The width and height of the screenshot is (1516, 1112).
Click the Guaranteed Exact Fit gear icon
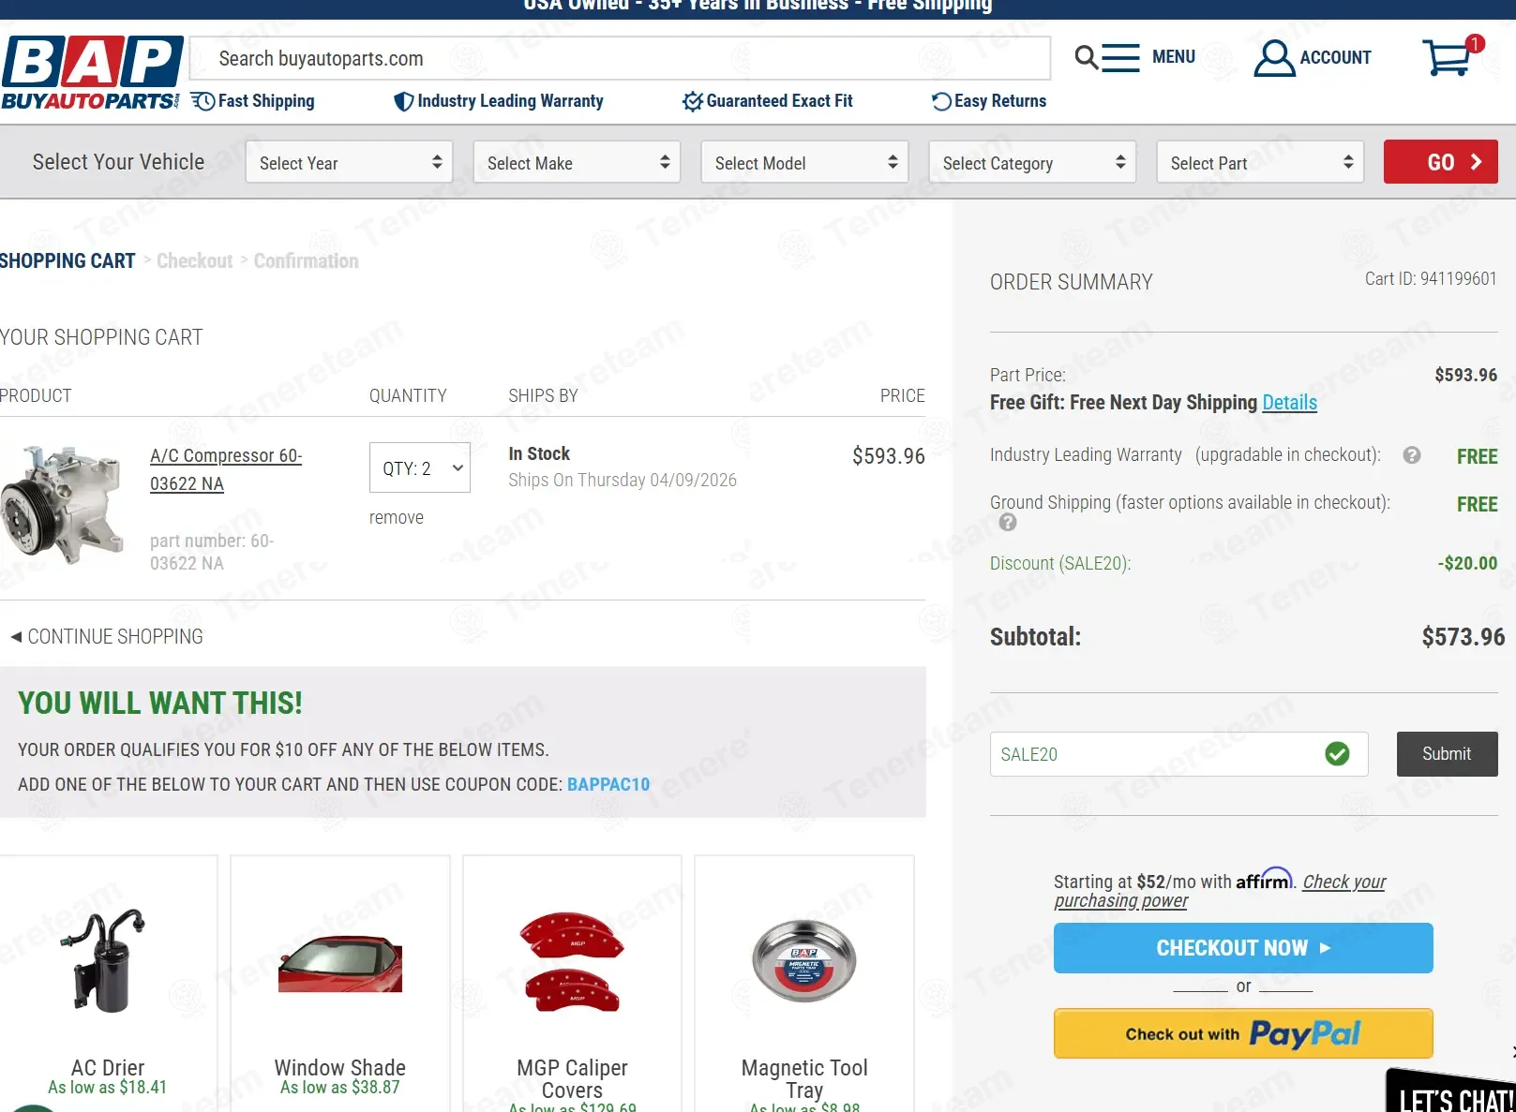tap(693, 101)
